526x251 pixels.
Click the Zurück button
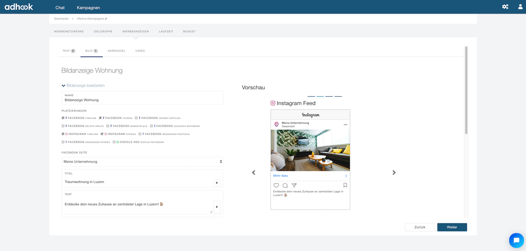point(420,227)
